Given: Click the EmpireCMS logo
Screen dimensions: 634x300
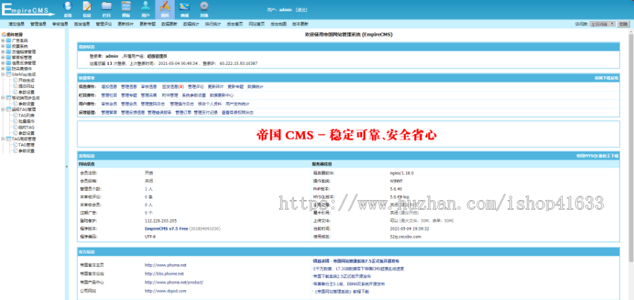Looking at the screenshot, I should pos(27,9).
